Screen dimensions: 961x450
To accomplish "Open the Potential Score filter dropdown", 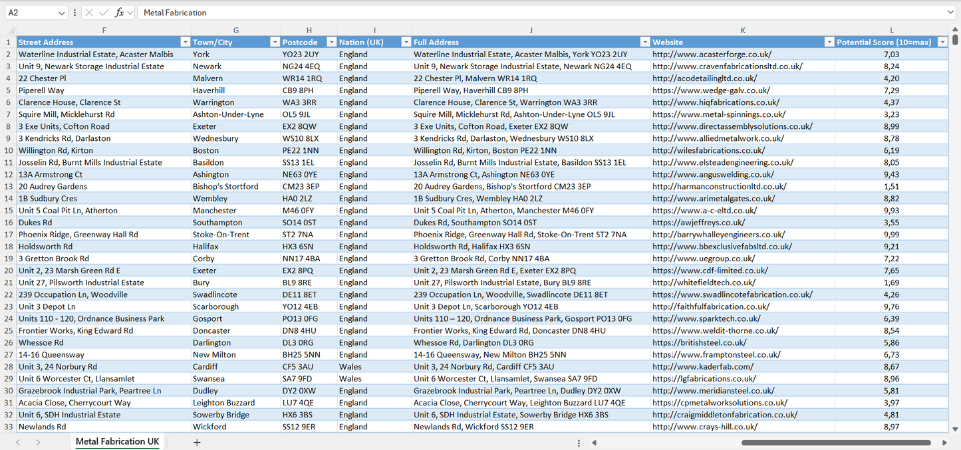I will point(942,41).
